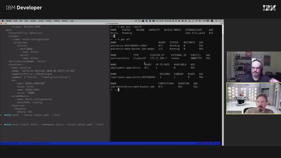
Task: Click 'helm --values values.yaml ./chart' command
Action: click(36, 115)
